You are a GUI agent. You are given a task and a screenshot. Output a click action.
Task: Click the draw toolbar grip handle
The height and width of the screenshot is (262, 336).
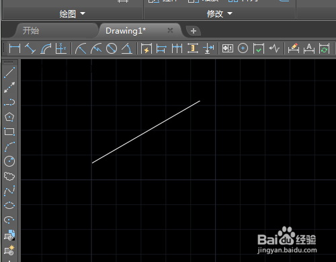pyautogui.click(x=9, y=62)
